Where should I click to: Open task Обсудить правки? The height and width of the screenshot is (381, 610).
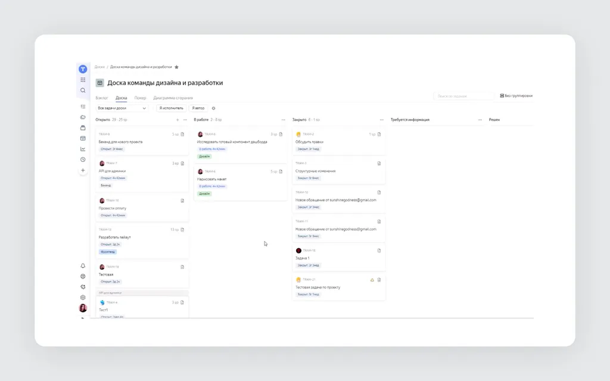coord(309,142)
